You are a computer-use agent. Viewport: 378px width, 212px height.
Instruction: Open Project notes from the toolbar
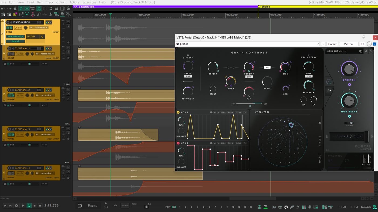33,9
